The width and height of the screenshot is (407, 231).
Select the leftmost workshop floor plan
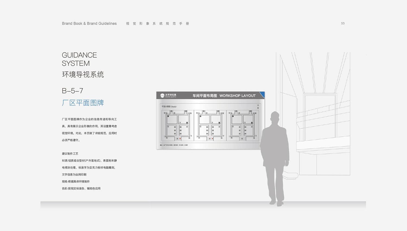click(178, 125)
